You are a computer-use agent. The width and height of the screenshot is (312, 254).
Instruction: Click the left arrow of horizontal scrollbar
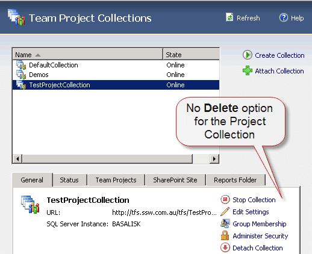click(17, 159)
